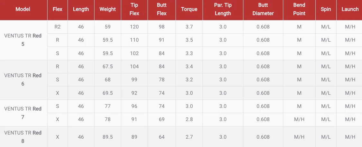Image resolution: width=362 pixels, height=147 pixels.
Task: Click the 64 butt flex value
Action: (162, 137)
